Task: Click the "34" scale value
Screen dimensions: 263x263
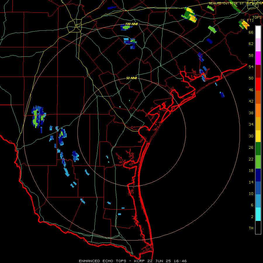Action: (251, 124)
